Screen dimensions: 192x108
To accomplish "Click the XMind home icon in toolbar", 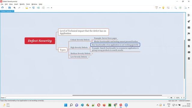I will (x=2, y=8).
